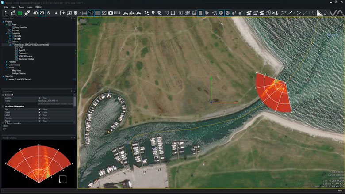Click the grid display icon in toolbar
The image size is (345, 194).
pos(84,13)
